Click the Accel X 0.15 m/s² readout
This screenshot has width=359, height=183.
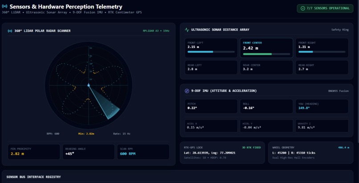click(x=211, y=126)
